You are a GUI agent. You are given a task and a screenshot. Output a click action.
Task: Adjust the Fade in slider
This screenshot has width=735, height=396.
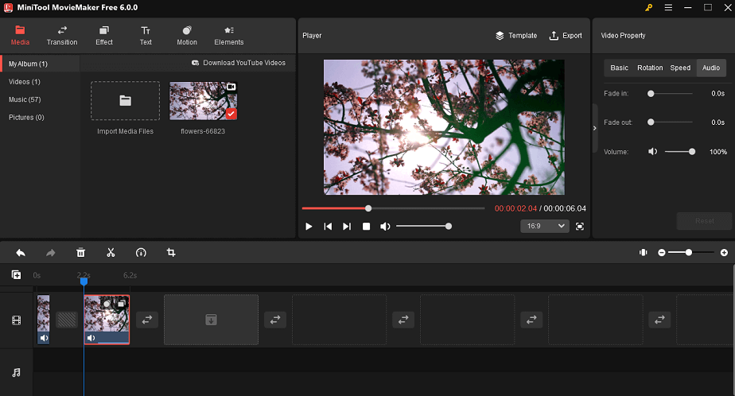[x=671, y=94]
